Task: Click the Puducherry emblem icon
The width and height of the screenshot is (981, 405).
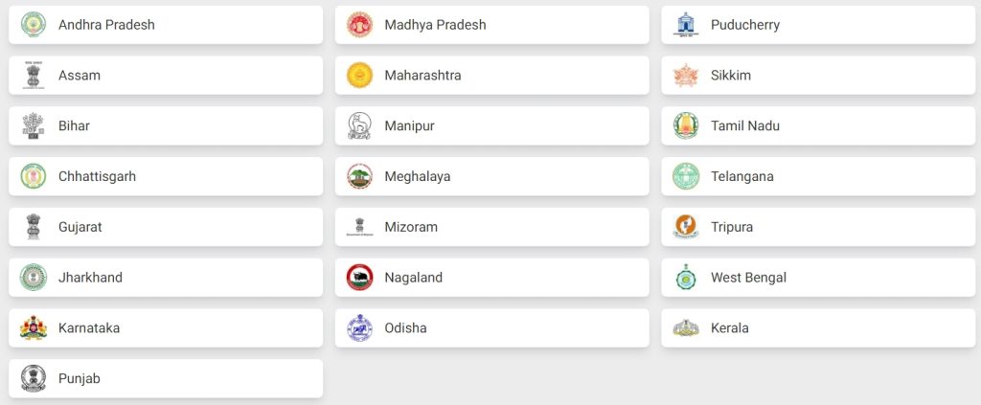Action: pyautogui.click(x=686, y=24)
